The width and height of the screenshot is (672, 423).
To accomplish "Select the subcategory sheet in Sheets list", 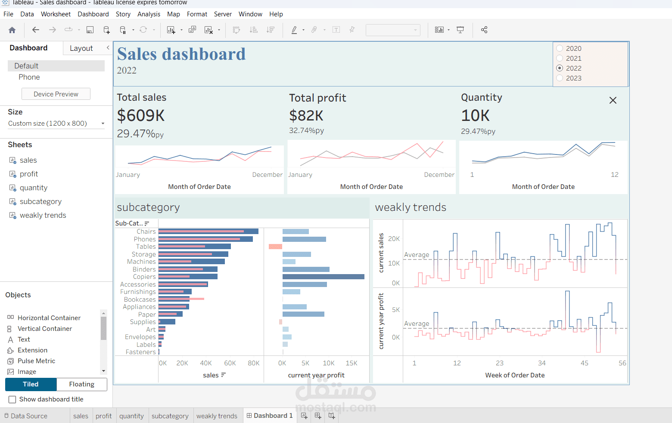I will coord(40,201).
